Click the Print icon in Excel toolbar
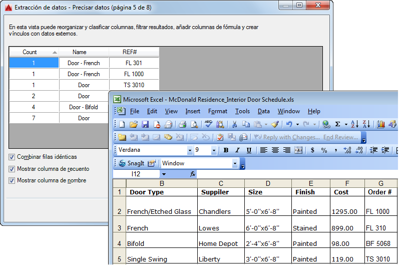Image resolution: width=399 pixels, height=265 pixels. coord(182,124)
